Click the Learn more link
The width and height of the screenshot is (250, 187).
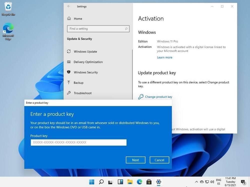(164, 57)
